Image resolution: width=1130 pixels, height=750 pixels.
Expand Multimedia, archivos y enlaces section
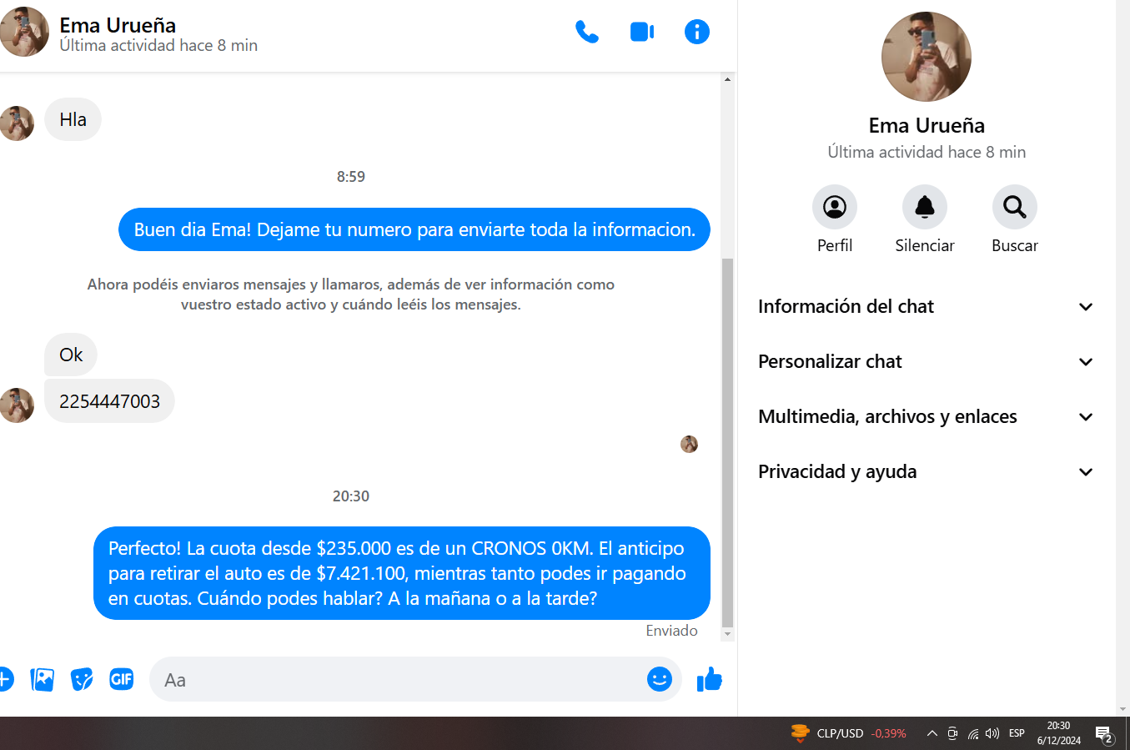click(926, 416)
